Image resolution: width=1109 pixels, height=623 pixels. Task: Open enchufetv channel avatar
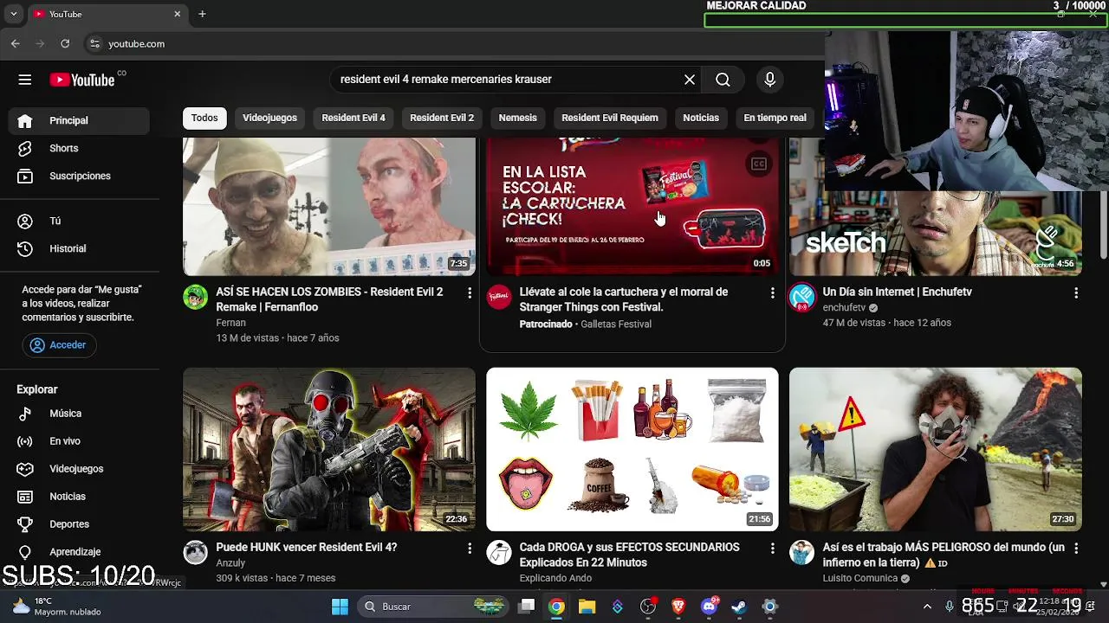click(x=802, y=298)
